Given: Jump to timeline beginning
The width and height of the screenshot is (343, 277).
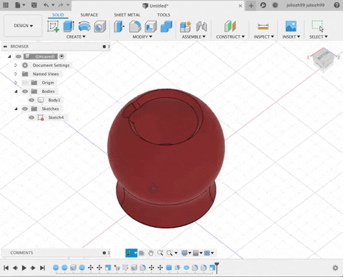Looking at the screenshot, I should click(6, 268).
